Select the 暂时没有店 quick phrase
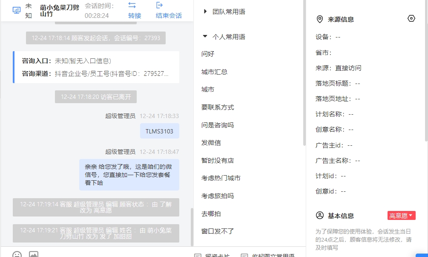428x257 pixels. (218, 161)
